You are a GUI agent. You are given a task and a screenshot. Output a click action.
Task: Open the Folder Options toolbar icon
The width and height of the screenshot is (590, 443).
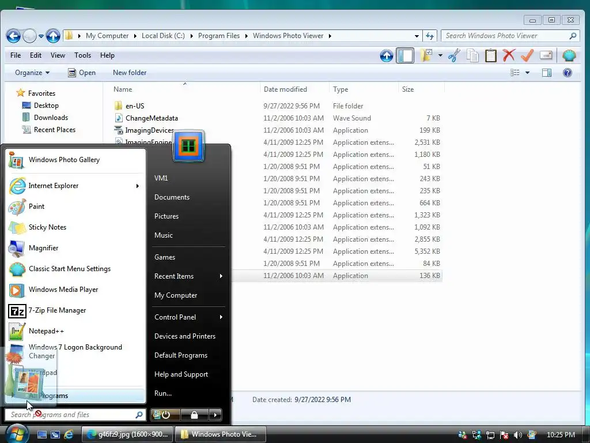[x=426, y=55]
